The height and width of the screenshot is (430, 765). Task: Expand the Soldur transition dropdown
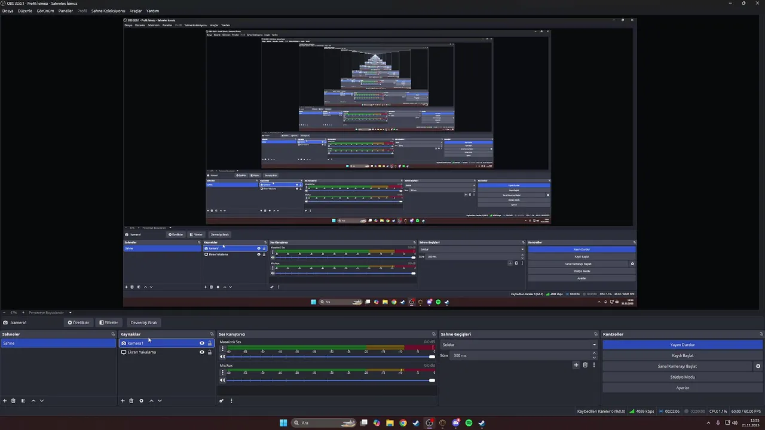(594, 345)
